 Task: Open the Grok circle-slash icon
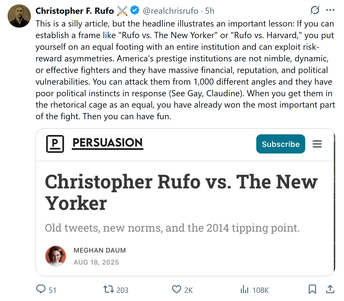tap(315, 10)
